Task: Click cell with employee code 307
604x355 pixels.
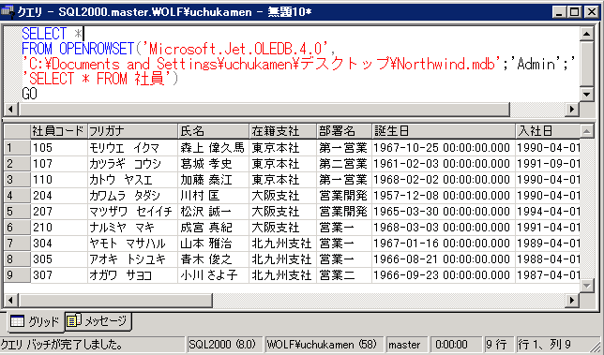Action: click(x=59, y=275)
